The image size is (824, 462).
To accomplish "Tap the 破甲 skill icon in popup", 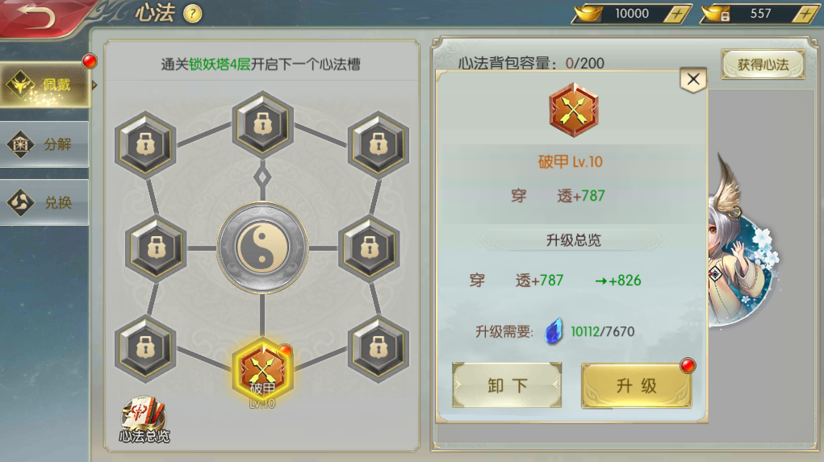I will (x=573, y=110).
